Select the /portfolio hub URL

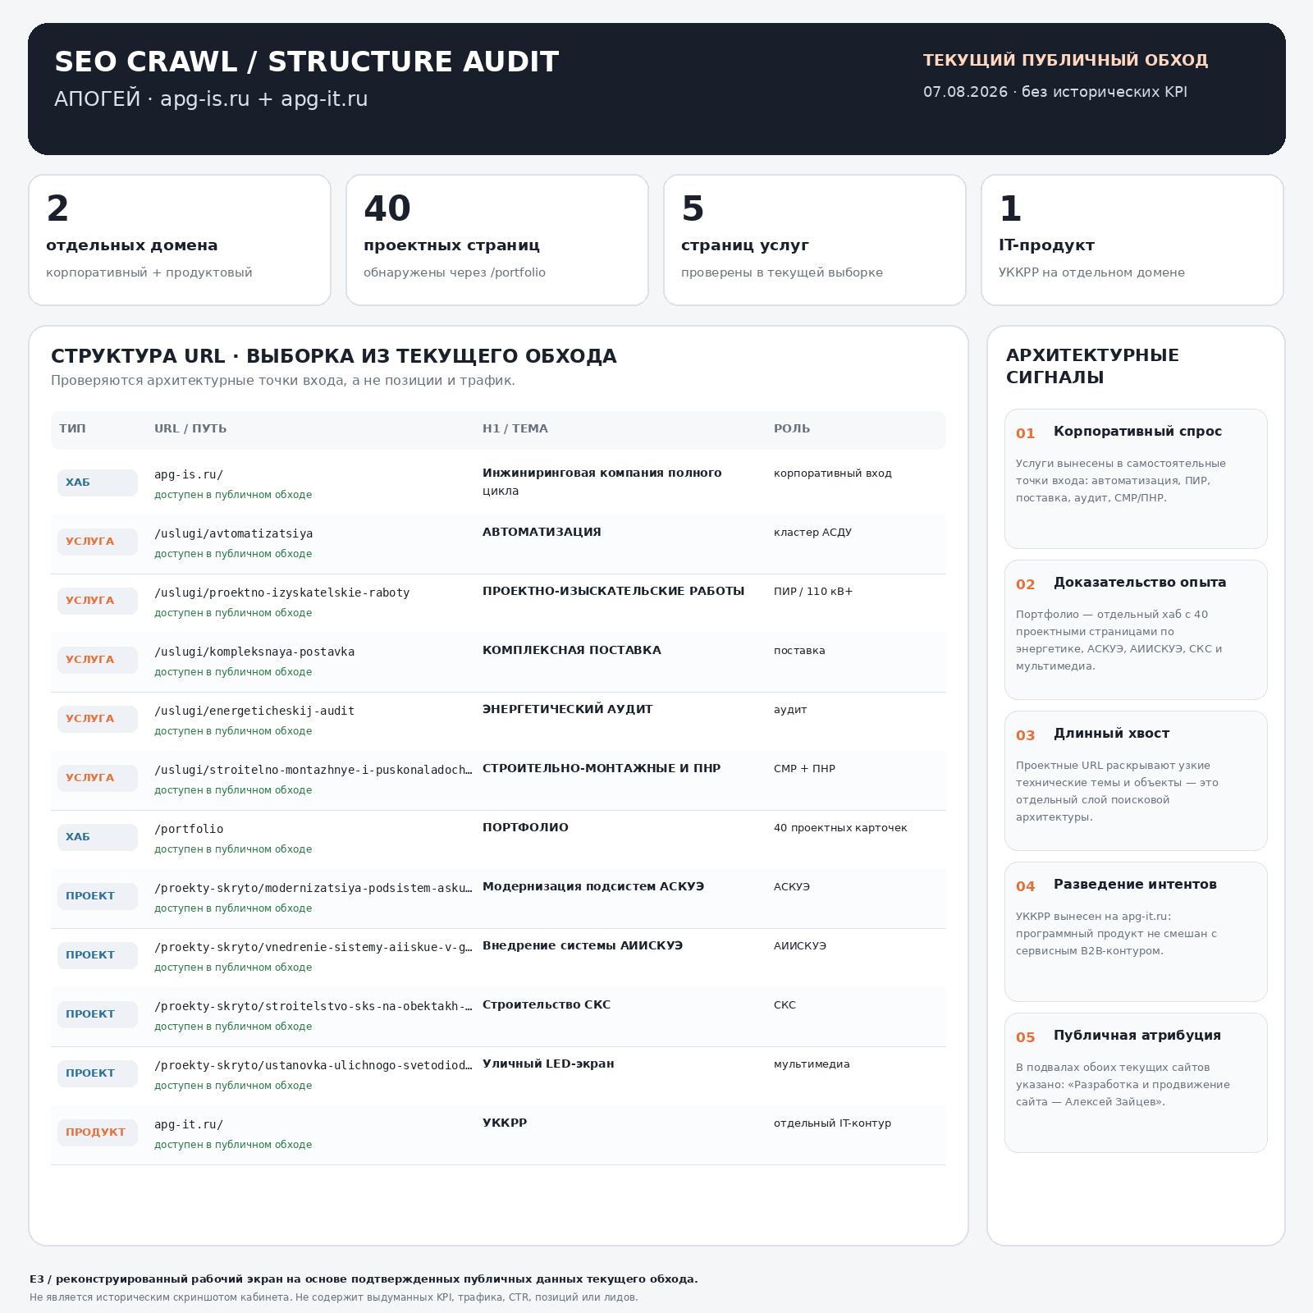[x=189, y=829]
